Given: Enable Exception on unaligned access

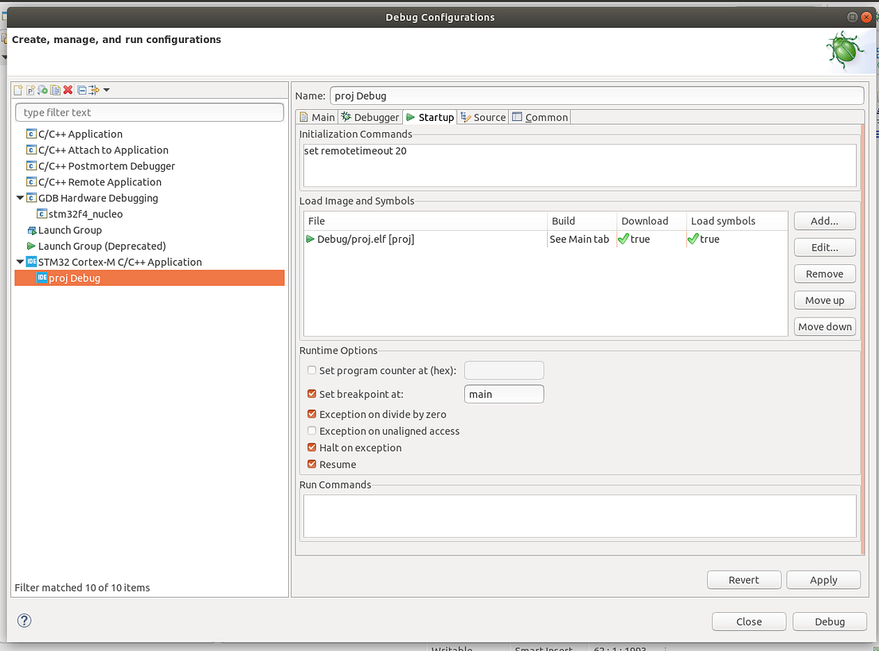Looking at the screenshot, I should point(312,431).
